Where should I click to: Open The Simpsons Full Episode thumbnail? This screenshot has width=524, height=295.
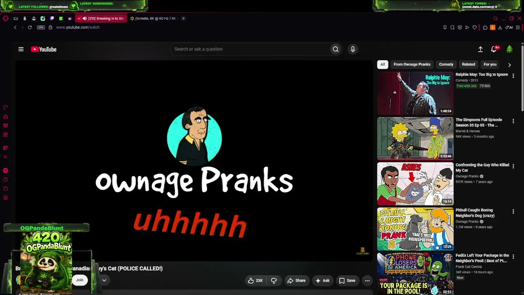click(415, 138)
